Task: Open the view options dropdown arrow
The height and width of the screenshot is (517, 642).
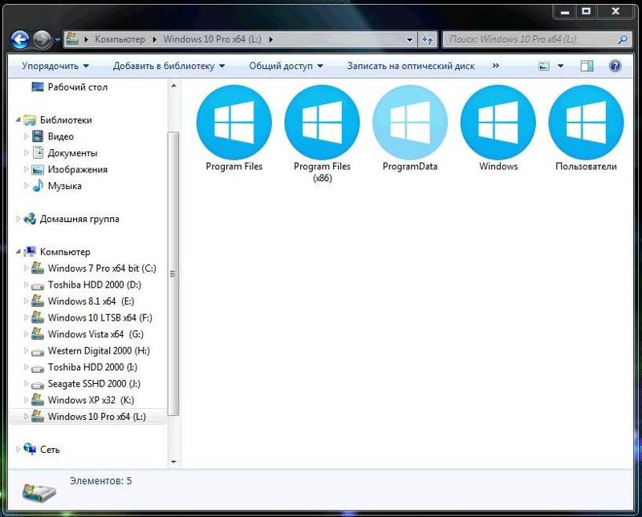Action: tap(560, 66)
